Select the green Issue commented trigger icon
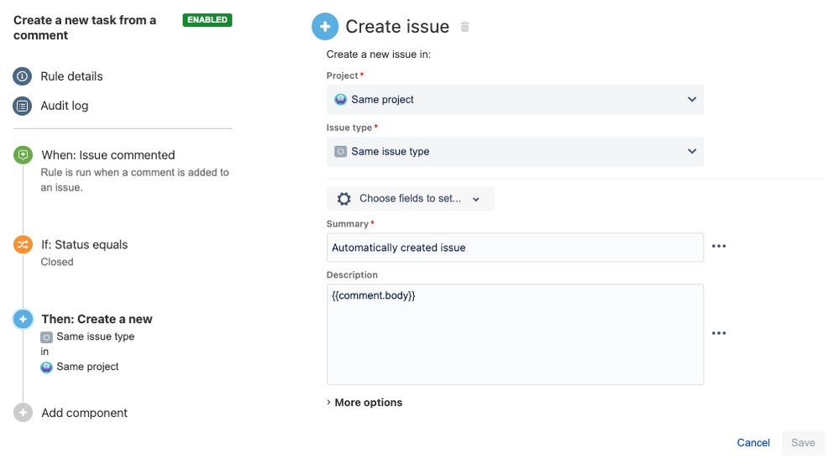 point(23,155)
